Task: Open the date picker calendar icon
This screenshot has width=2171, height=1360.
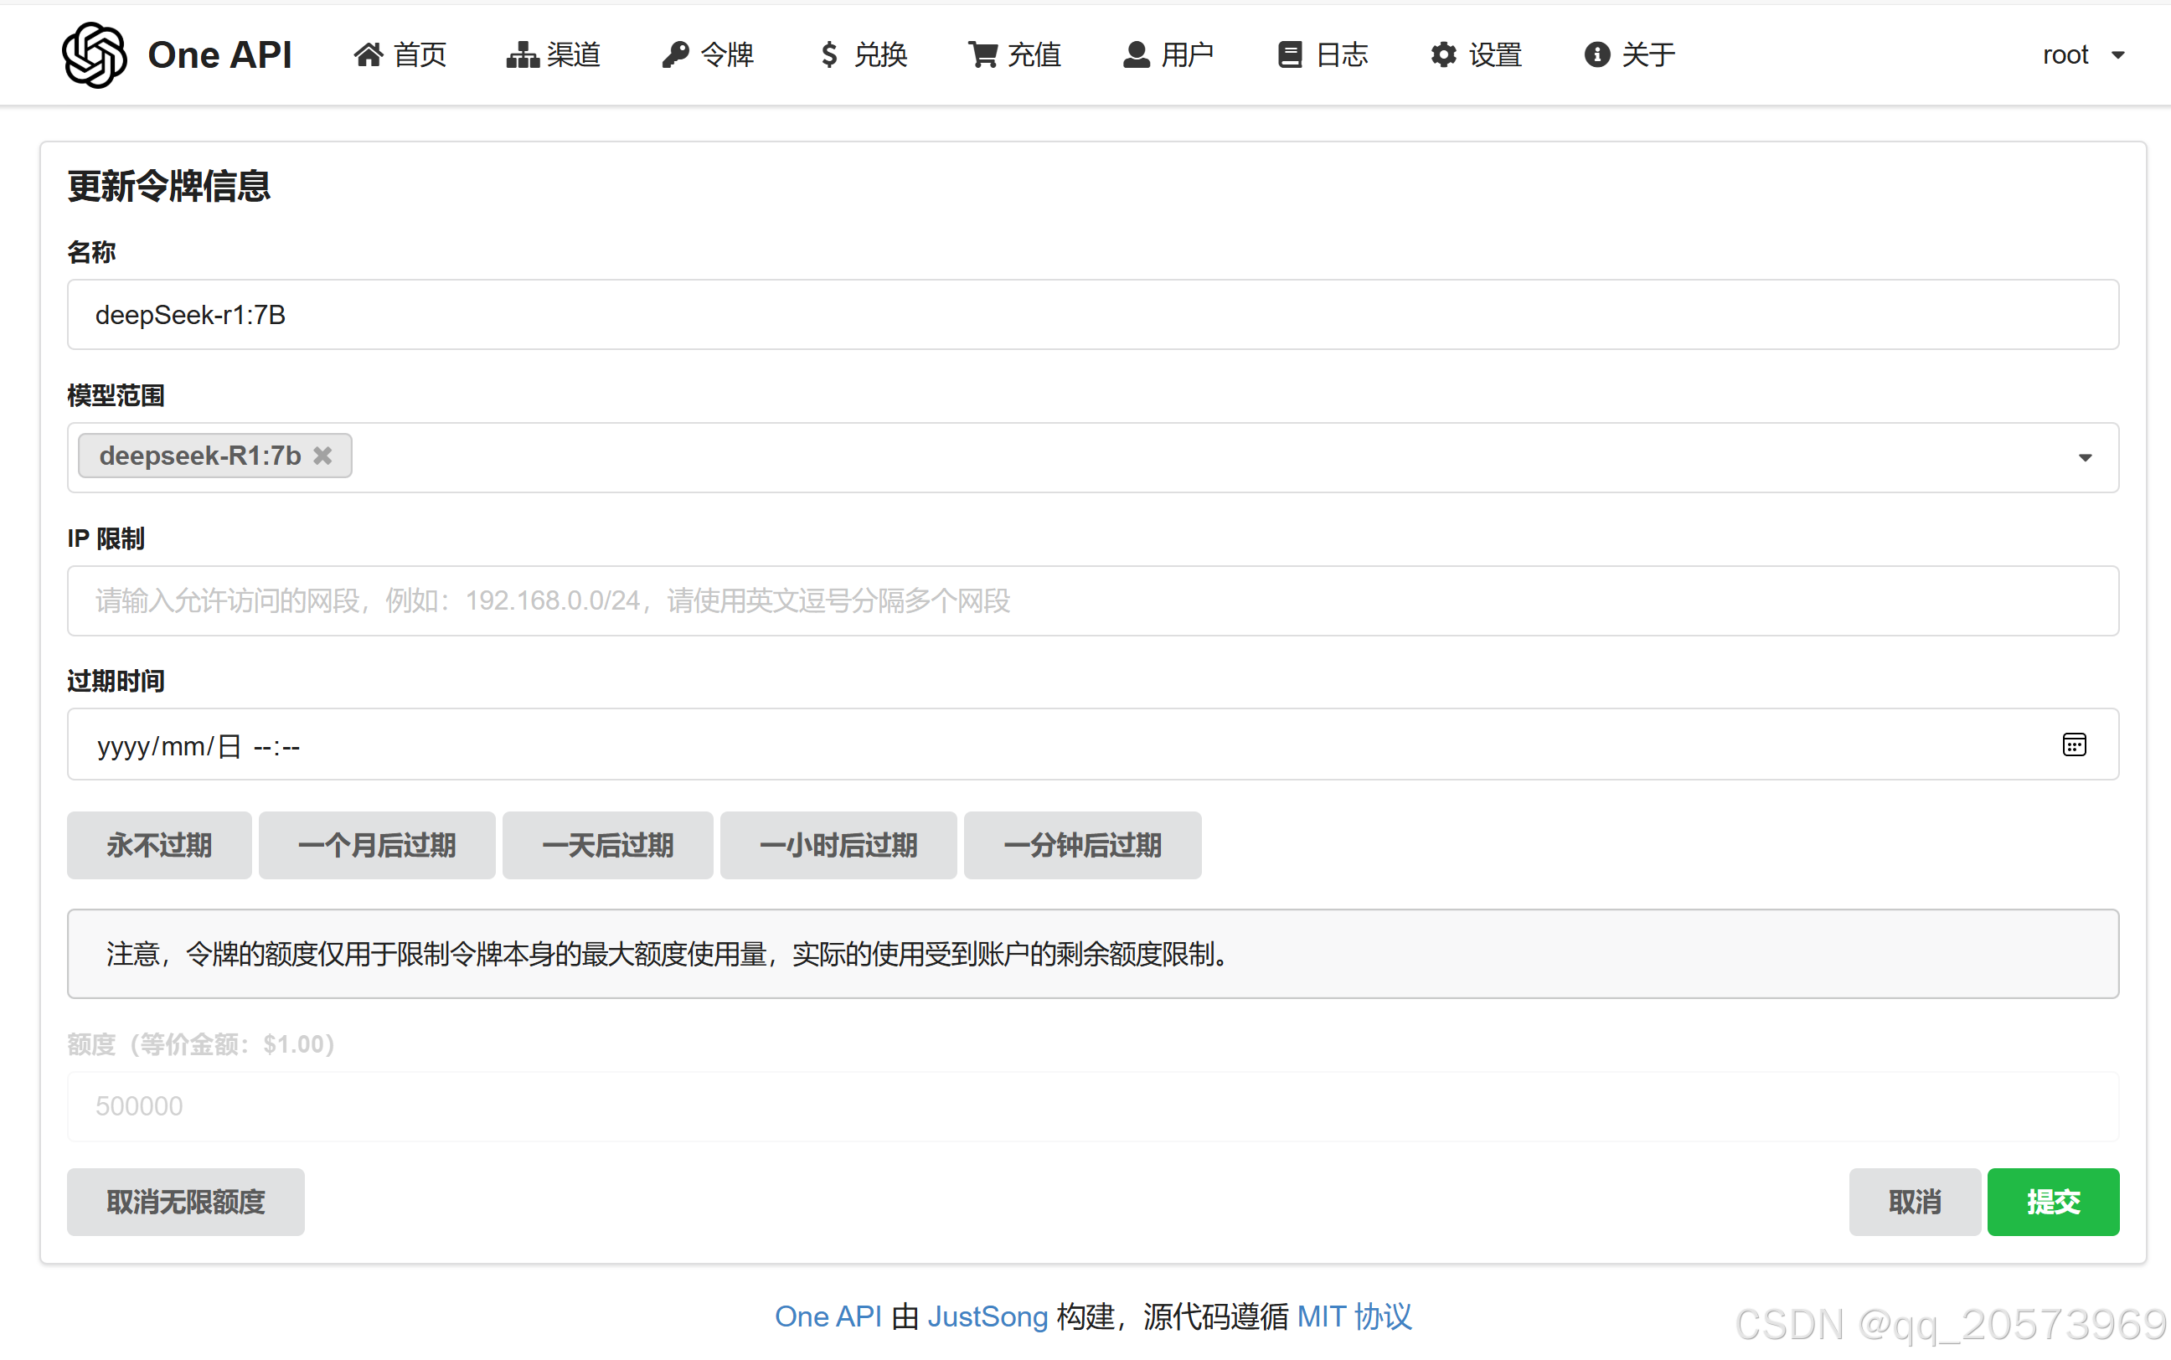Action: 2074,744
